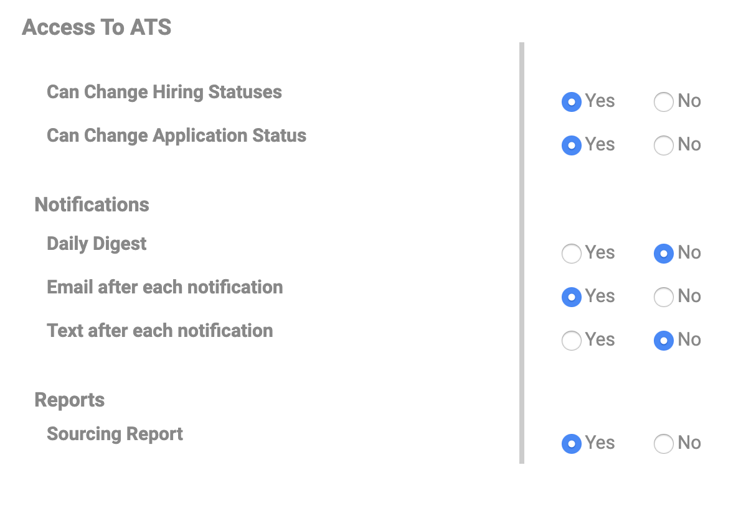Click the Notifications section heading
This screenshot has height=511, width=746.
(x=92, y=205)
